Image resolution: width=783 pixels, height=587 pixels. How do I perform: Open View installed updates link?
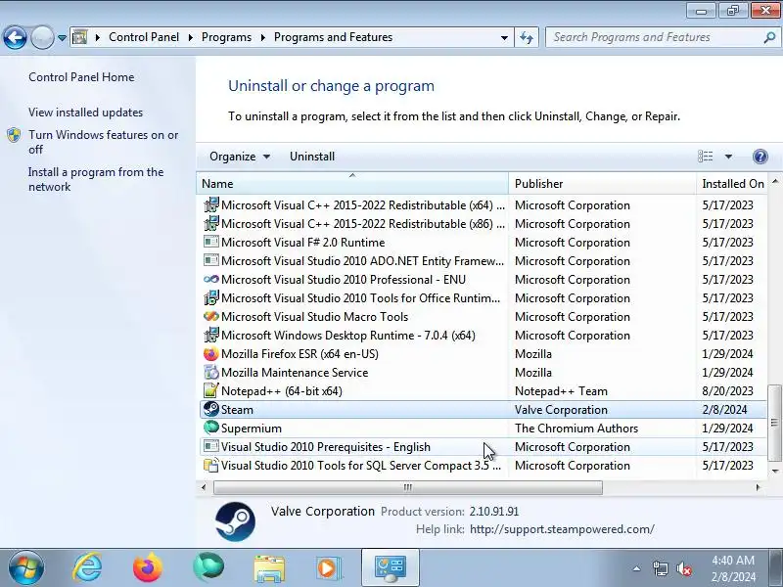(x=85, y=113)
